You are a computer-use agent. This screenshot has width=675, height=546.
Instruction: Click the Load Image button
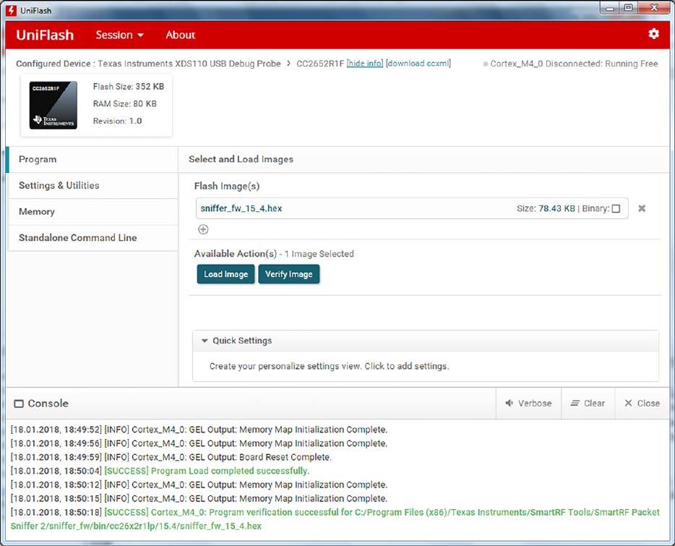[x=226, y=274]
